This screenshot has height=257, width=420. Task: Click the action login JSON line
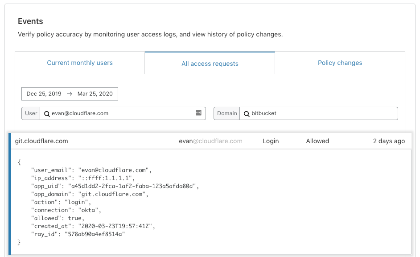tap(61, 202)
